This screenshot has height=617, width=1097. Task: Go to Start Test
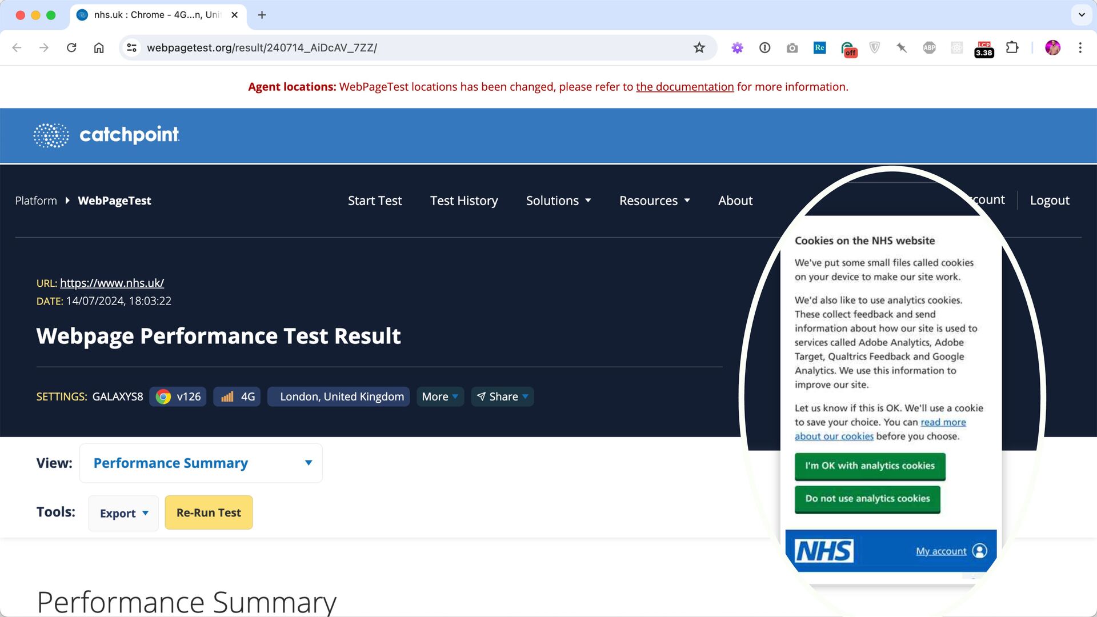pos(375,201)
